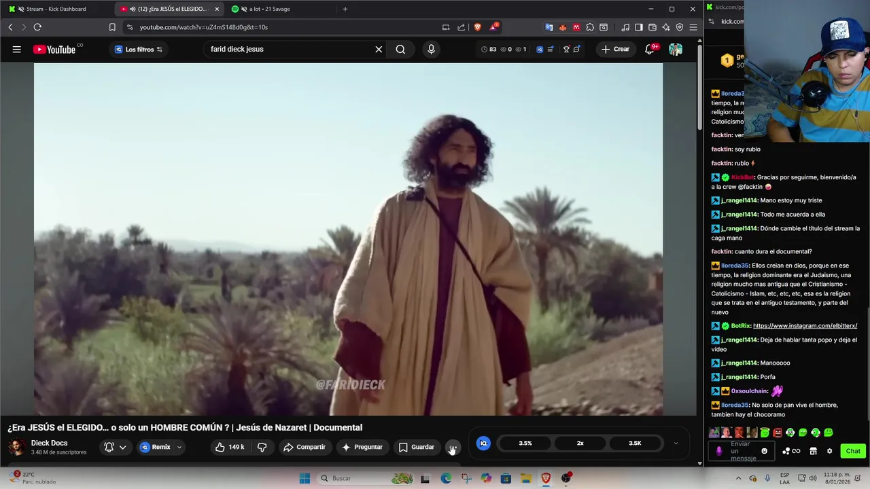Open the Dieck Docs channel avatar

tap(17, 447)
